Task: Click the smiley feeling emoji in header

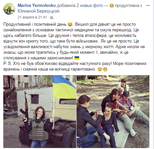Action: (x=112, y=6)
